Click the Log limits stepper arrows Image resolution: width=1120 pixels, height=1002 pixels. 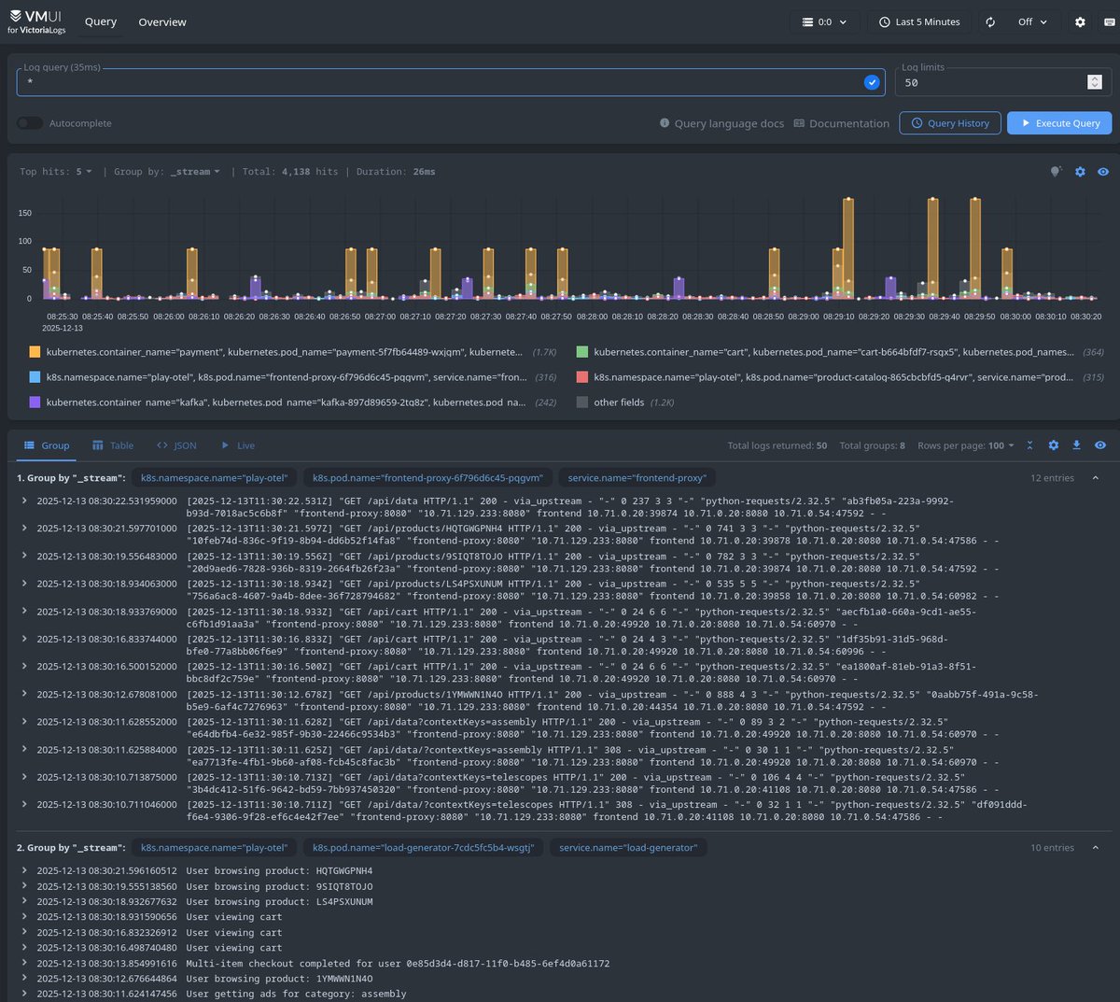tap(1095, 82)
